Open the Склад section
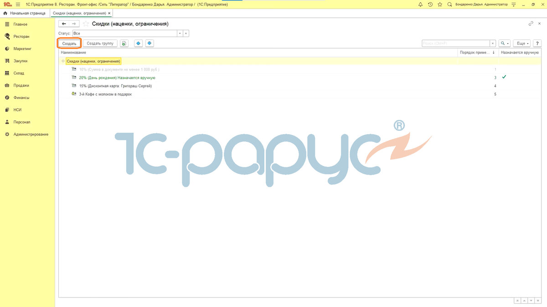 [x=19, y=73]
